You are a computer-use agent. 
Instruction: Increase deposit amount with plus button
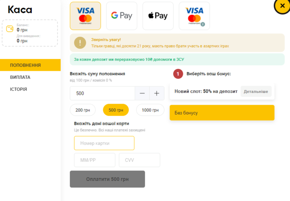pos(157,93)
